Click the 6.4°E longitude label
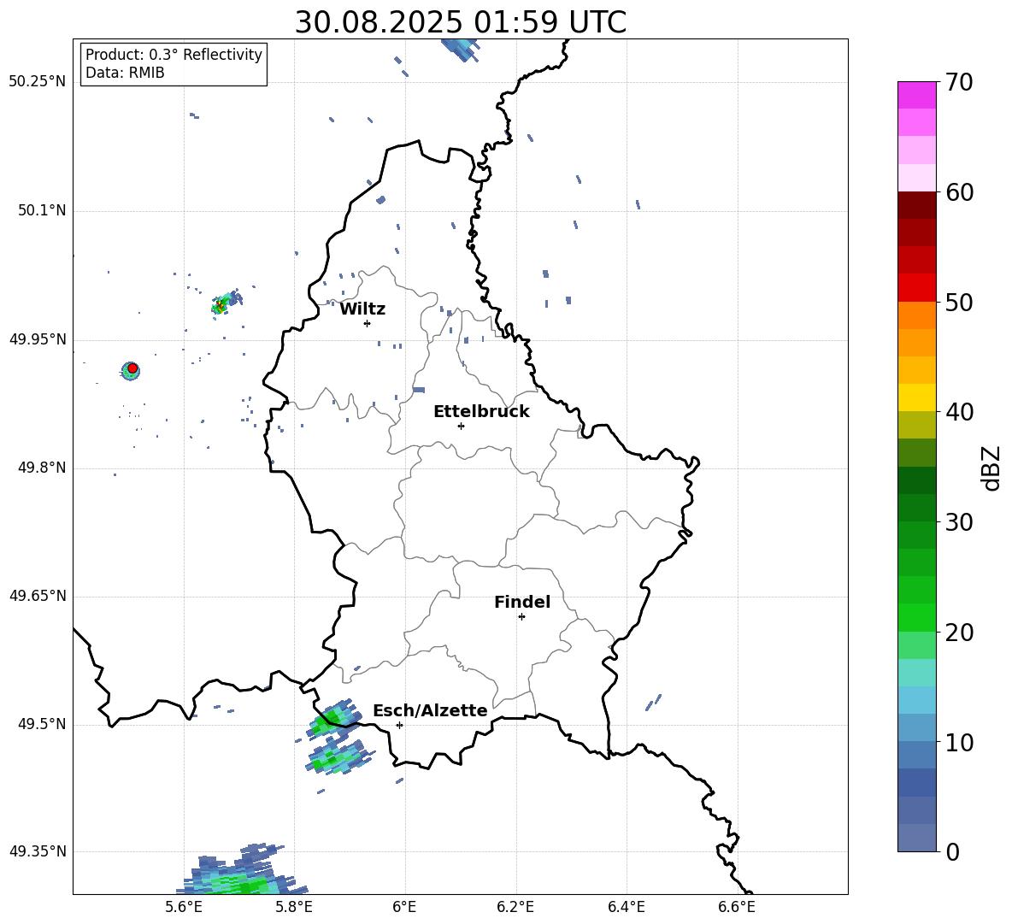Viewport: 1012px width, 924px height. (626, 907)
